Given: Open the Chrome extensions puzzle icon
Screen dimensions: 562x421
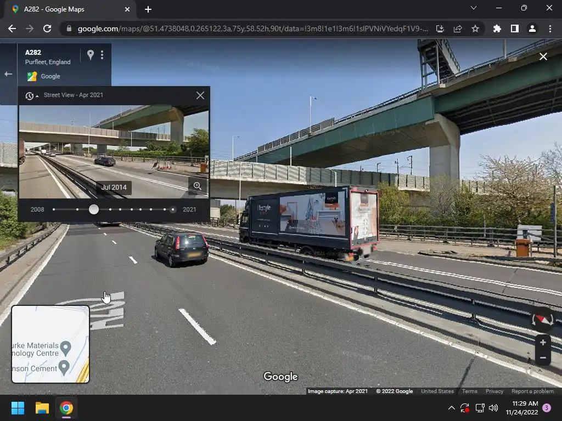Looking at the screenshot, I should pos(497,29).
